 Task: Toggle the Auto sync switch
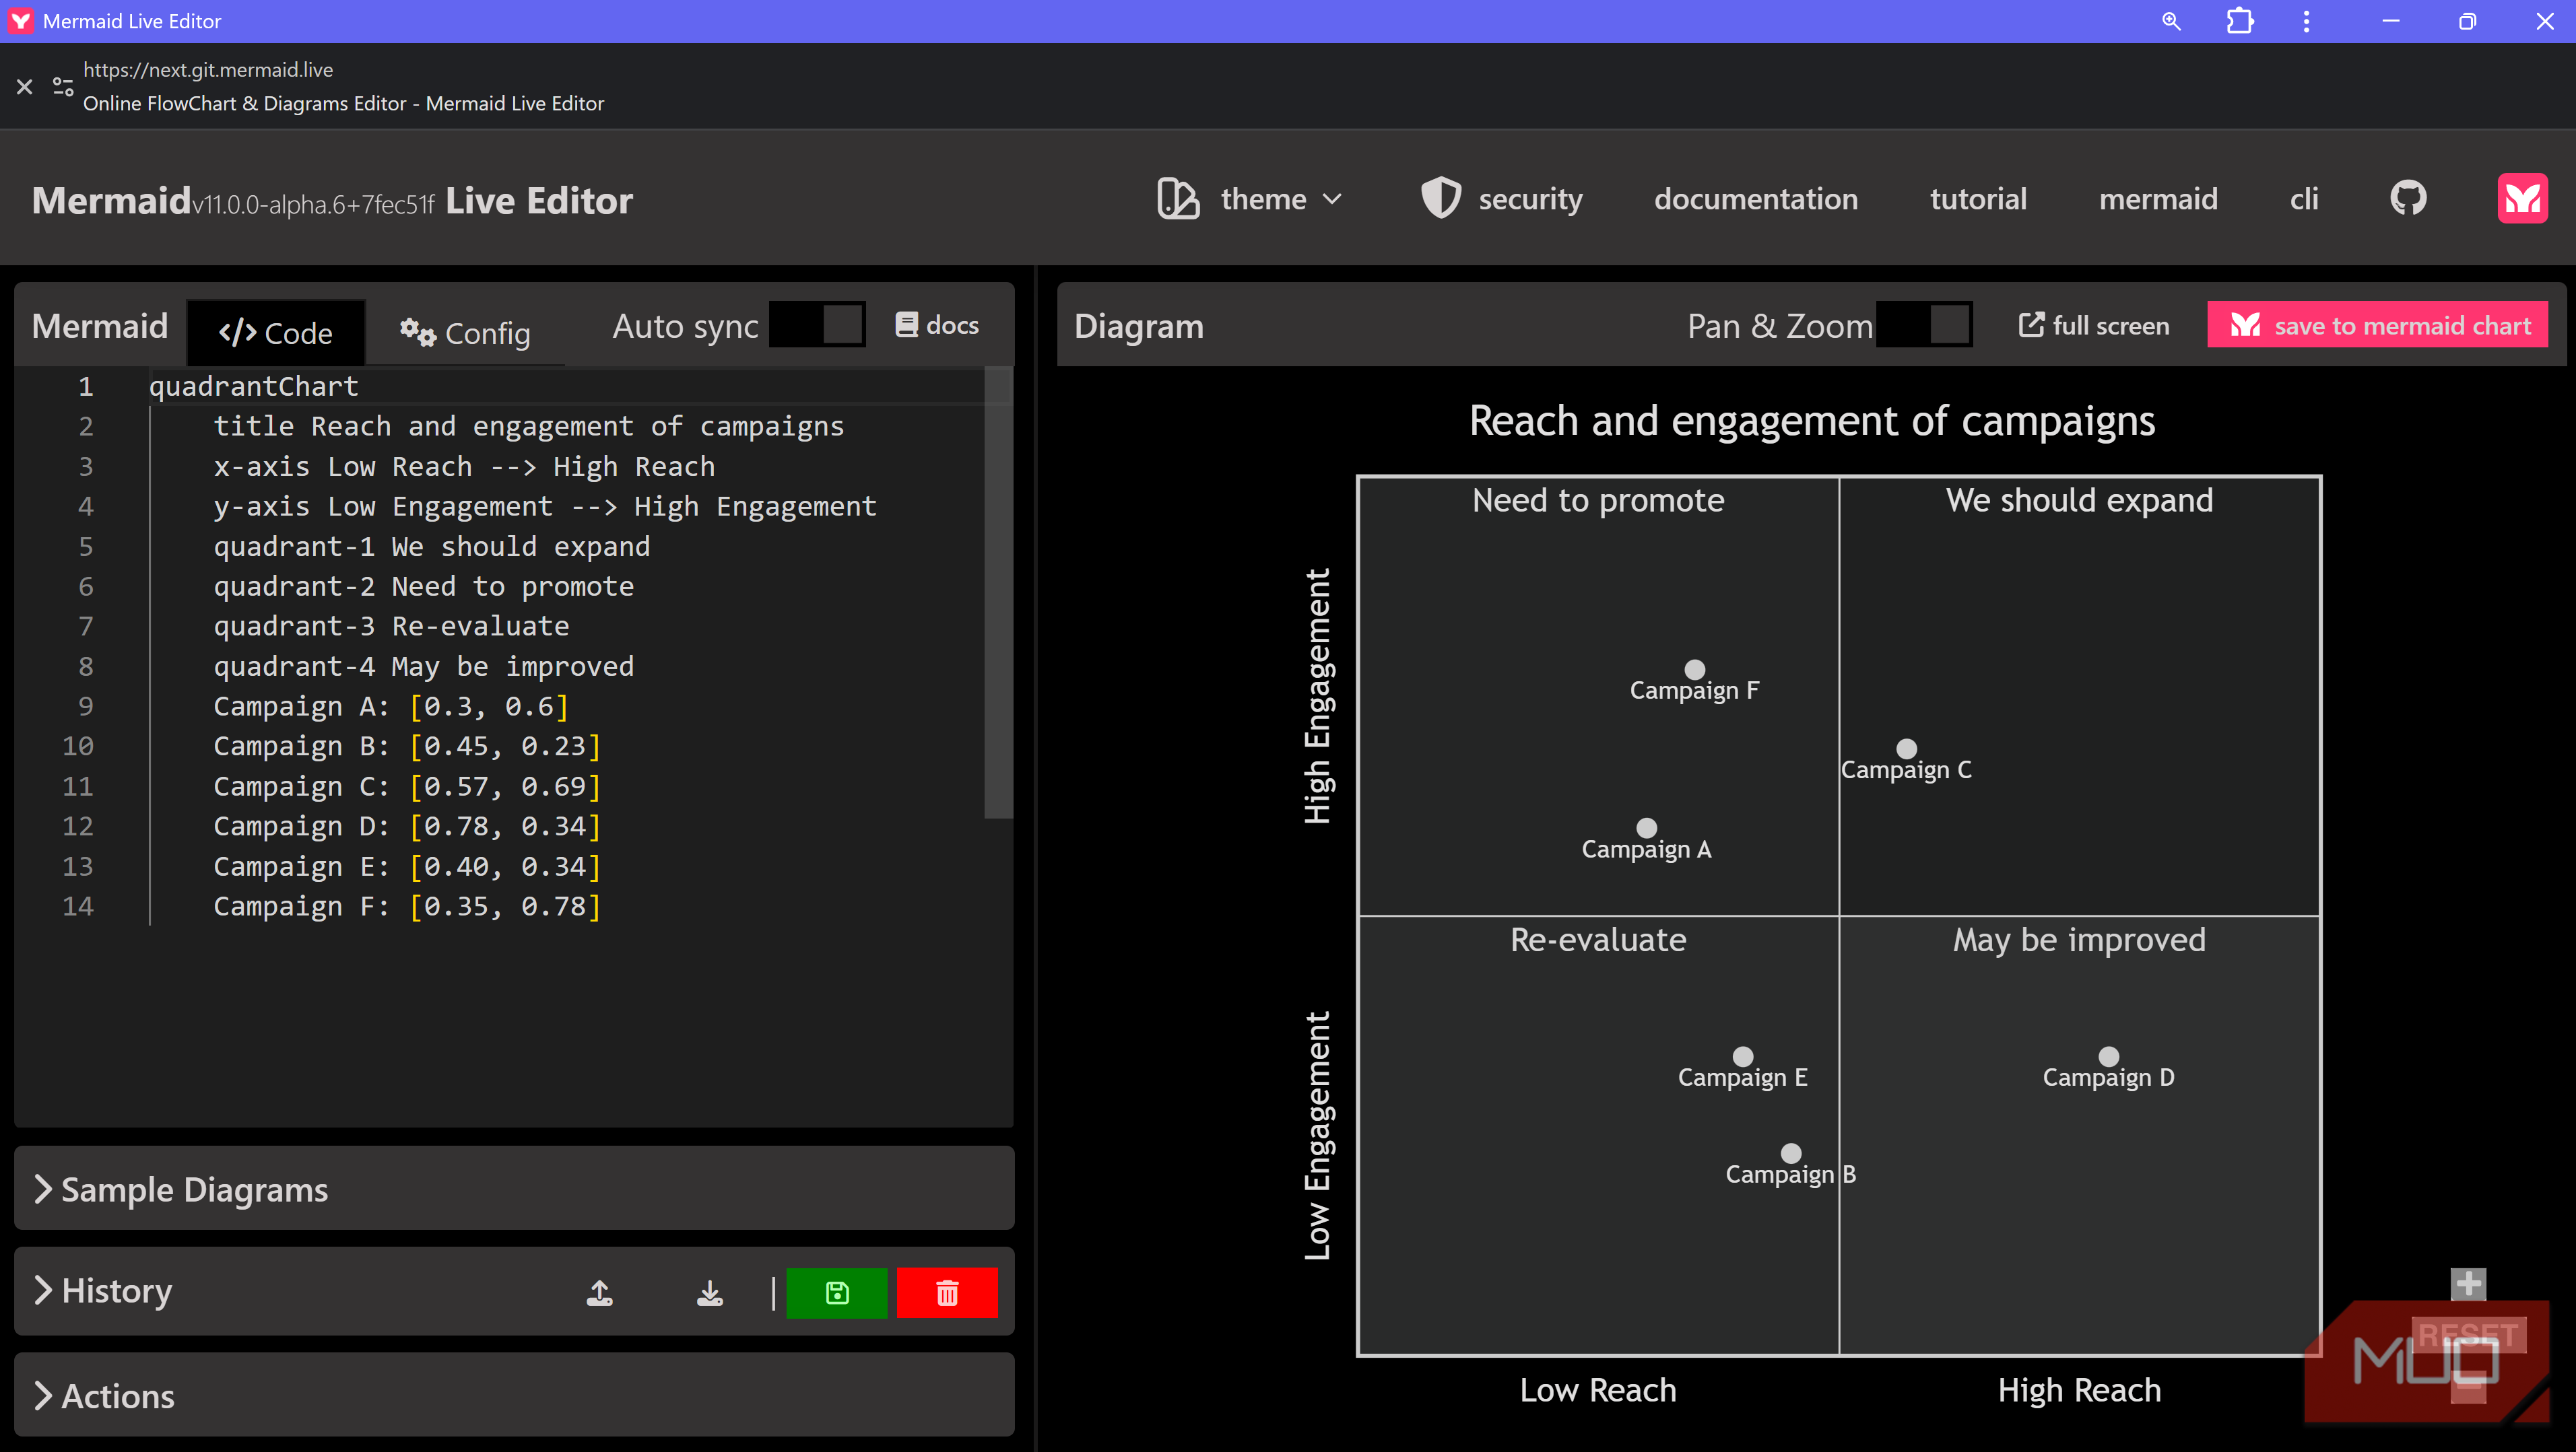[817, 324]
